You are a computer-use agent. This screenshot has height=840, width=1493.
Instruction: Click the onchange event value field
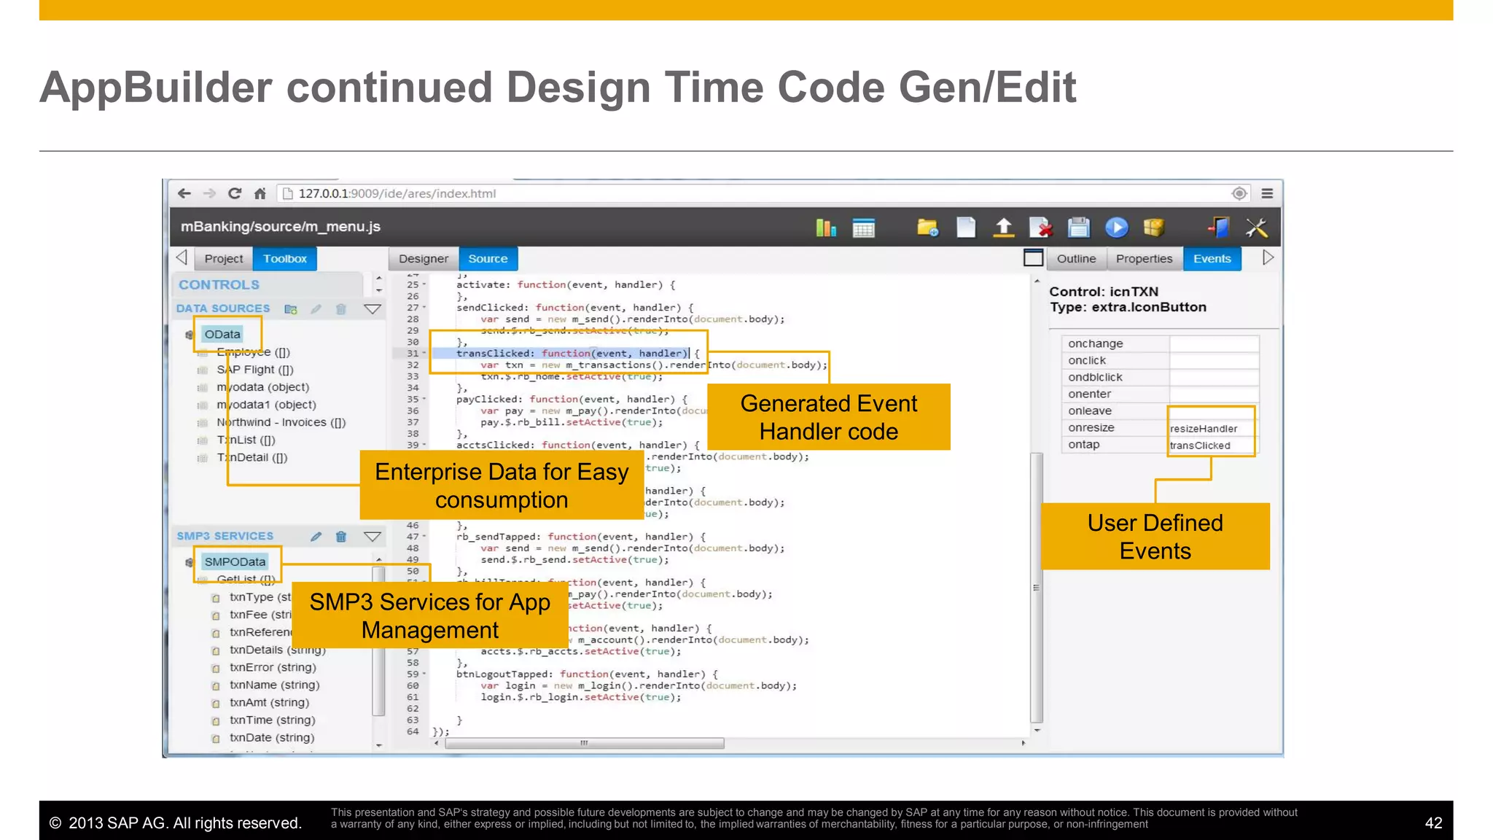pyautogui.click(x=1214, y=343)
